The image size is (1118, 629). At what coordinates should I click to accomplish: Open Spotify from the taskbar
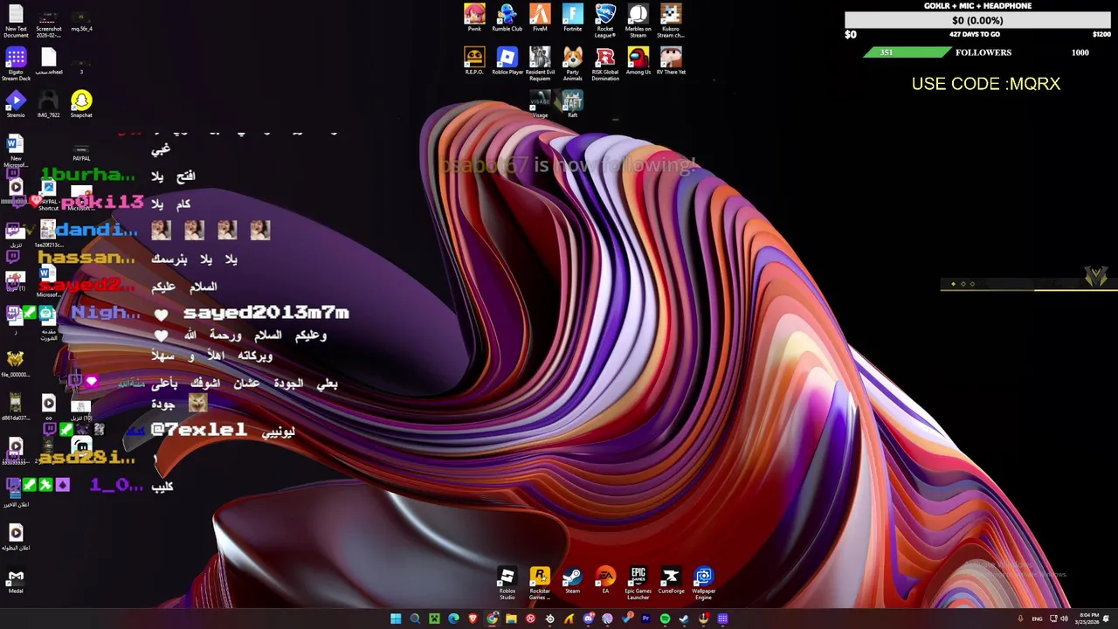point(665,619)
